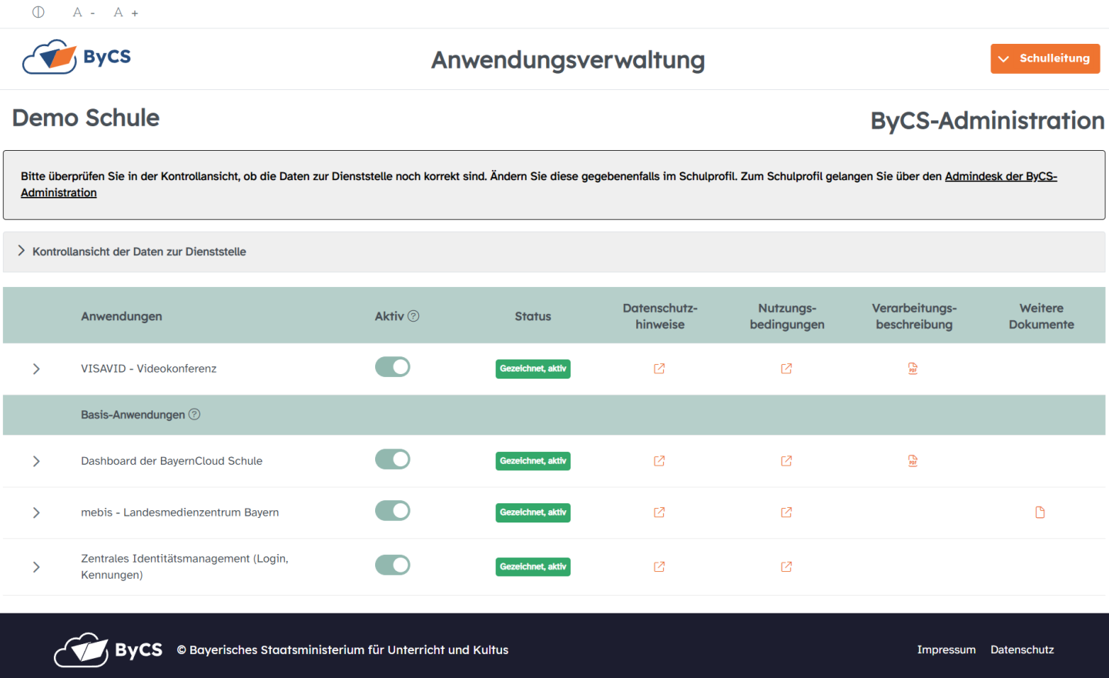Click Zentrales Identitätsmanagement 'Gezeichnet, aktiv' badge
Image resolution: width=1109 pixels, height=678 pixels.
coord(533,566)
